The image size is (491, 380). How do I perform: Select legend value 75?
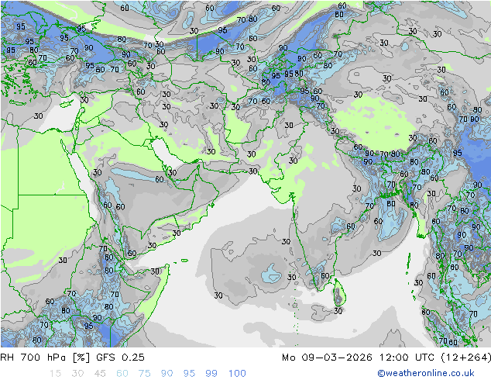tap(144, 374)
